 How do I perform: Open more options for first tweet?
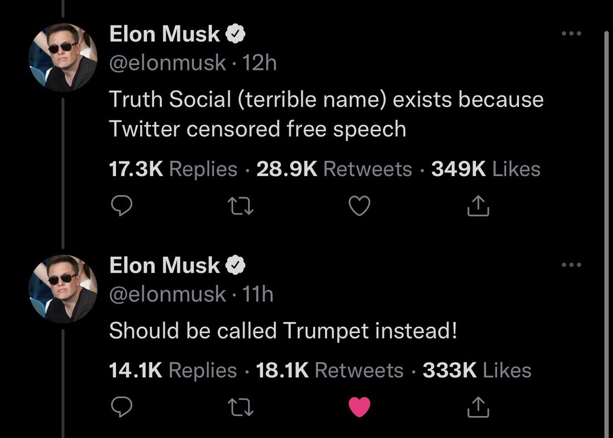coord(571,34)
